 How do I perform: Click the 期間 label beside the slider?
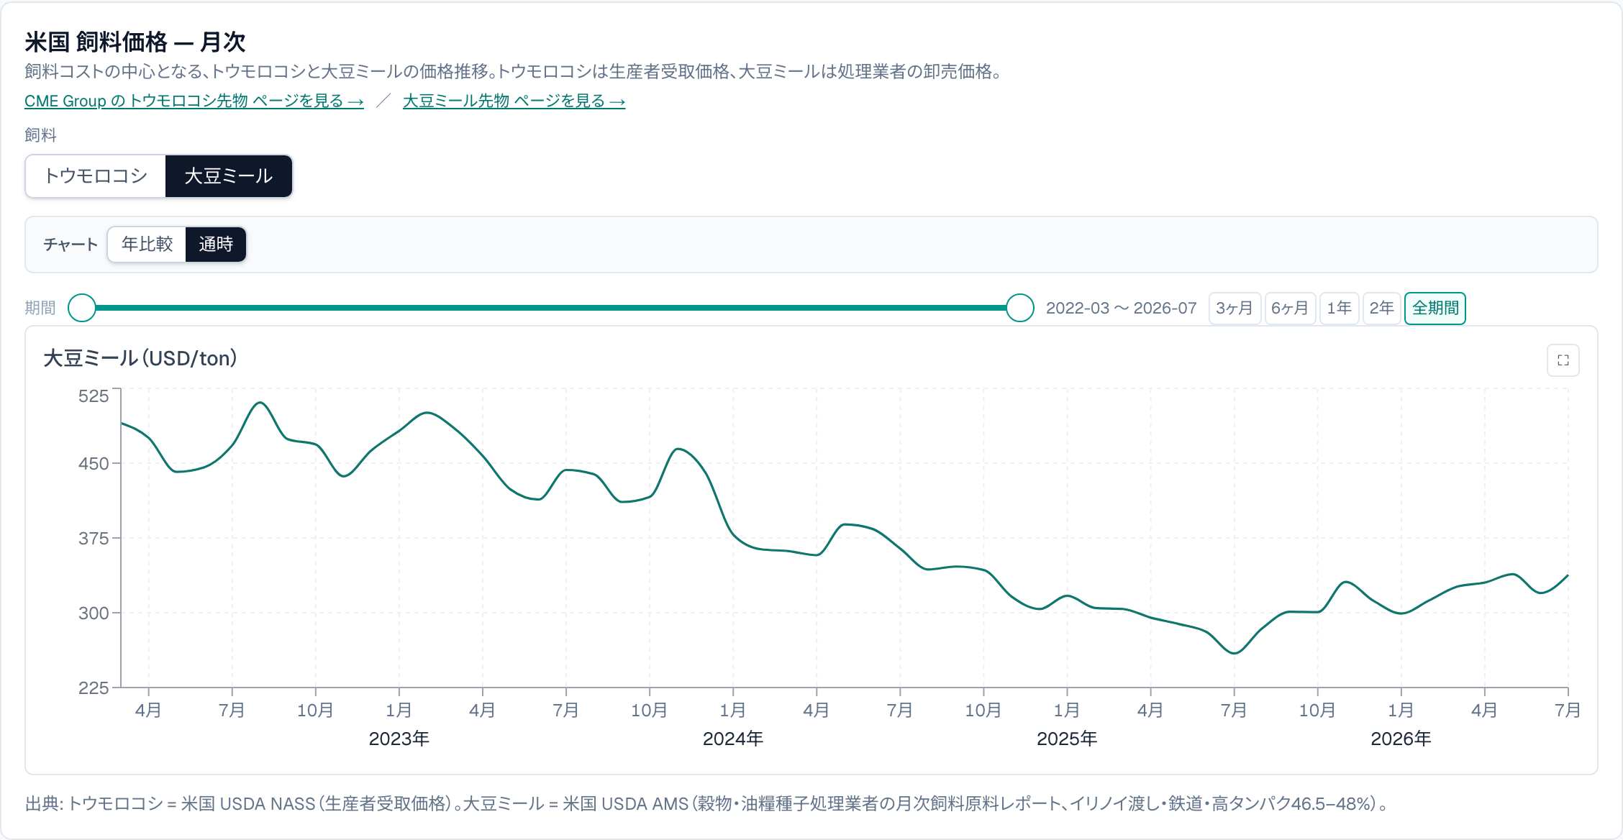tap(40, 308)
